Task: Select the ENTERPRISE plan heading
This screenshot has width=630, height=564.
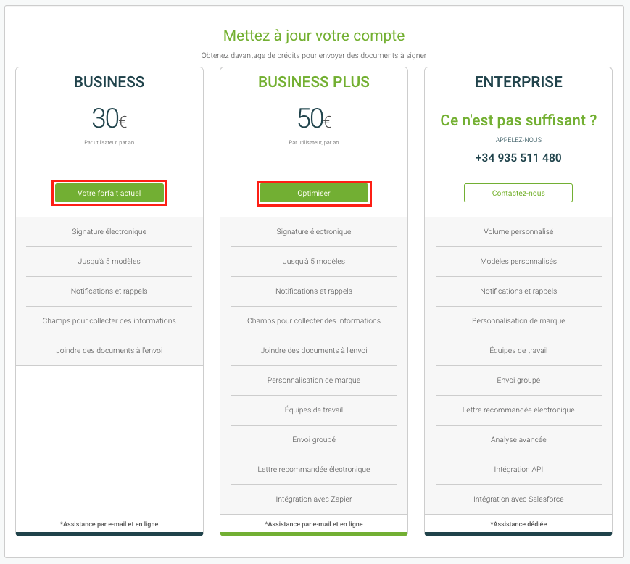Action: pyautogui.click(x=518, y=82)
